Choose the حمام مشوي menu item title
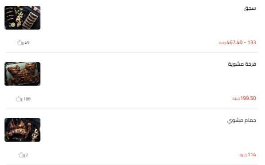 click(242, 120)
